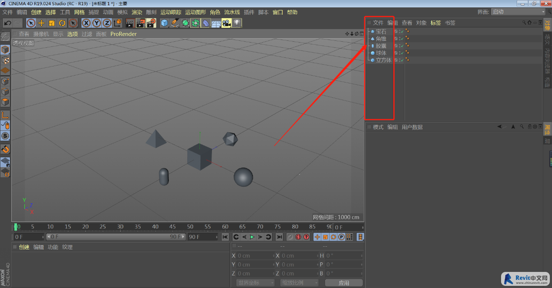The height and width of the screenshot is (288, 552).
Task: Enable Axis mode
Action: tap(5, 115)
